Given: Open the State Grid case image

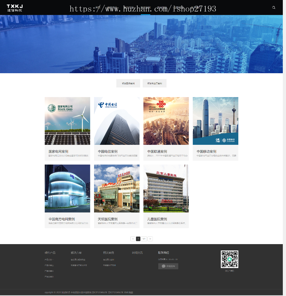Looking at the screenshot, I should [x=67, y=121].
